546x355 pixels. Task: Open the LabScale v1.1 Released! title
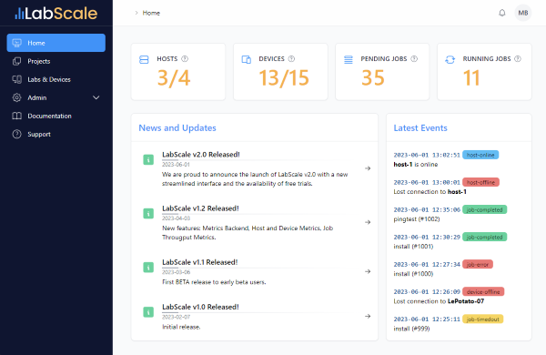coord(200,262)
